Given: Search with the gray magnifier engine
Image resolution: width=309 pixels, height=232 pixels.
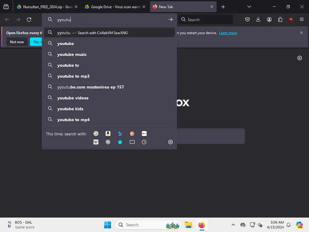Looking at the screenshot, I should [x=108, y=142].
